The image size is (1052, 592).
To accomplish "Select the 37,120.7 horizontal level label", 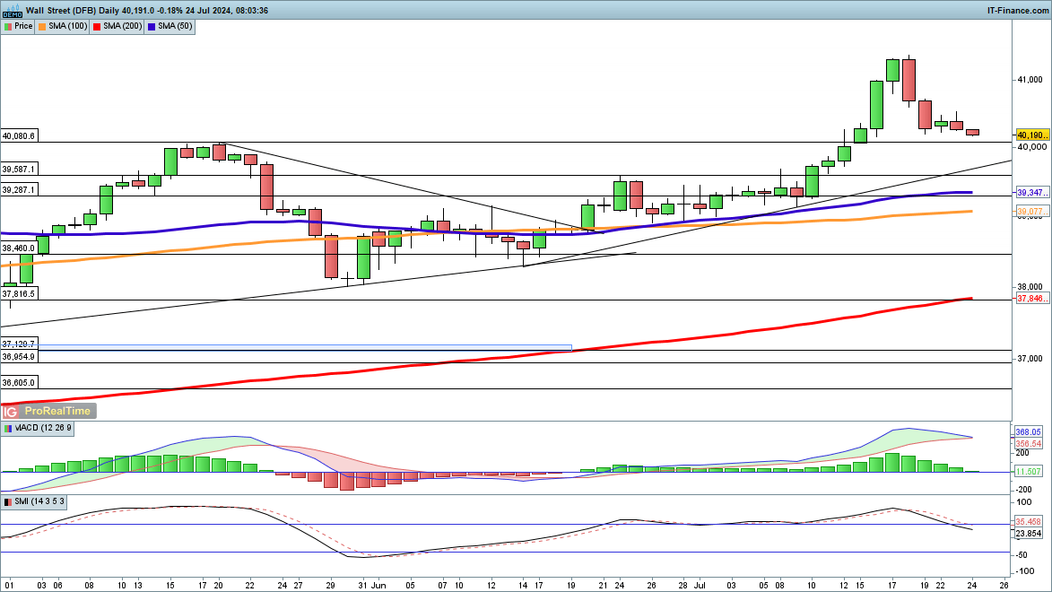I will (19, 344).
